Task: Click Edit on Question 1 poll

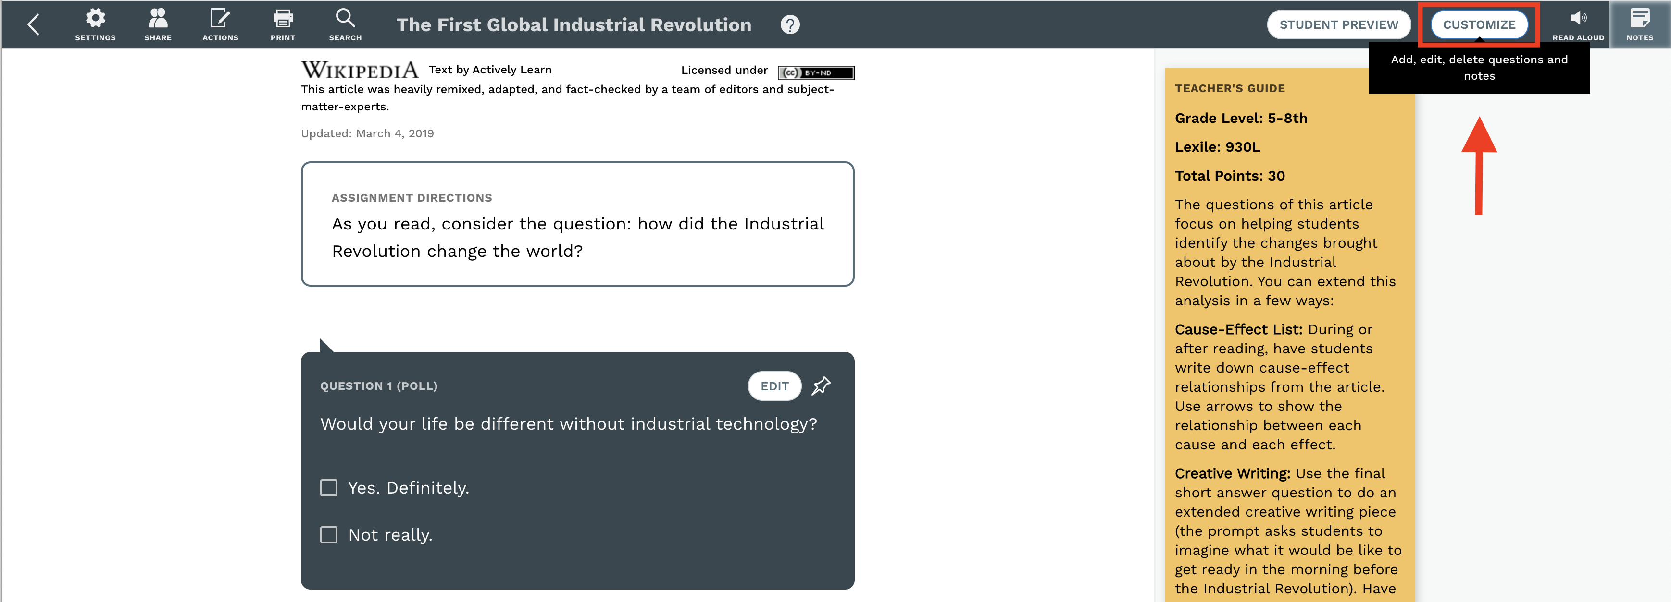Action: coord(774,385)
